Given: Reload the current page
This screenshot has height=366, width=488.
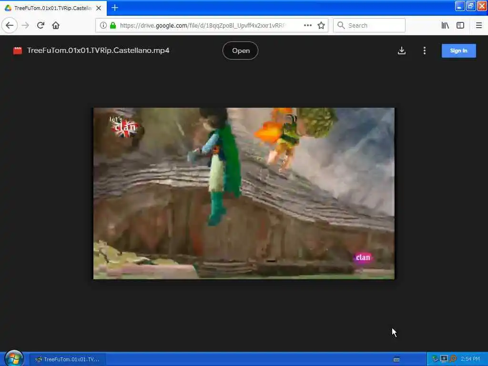Looking at the screenshot, I should [41, 25].
